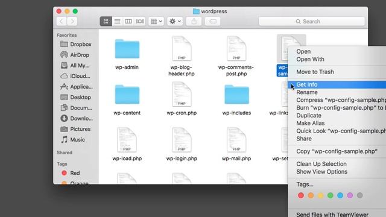Click the Favorites sidebar heading

click(67, 35)
